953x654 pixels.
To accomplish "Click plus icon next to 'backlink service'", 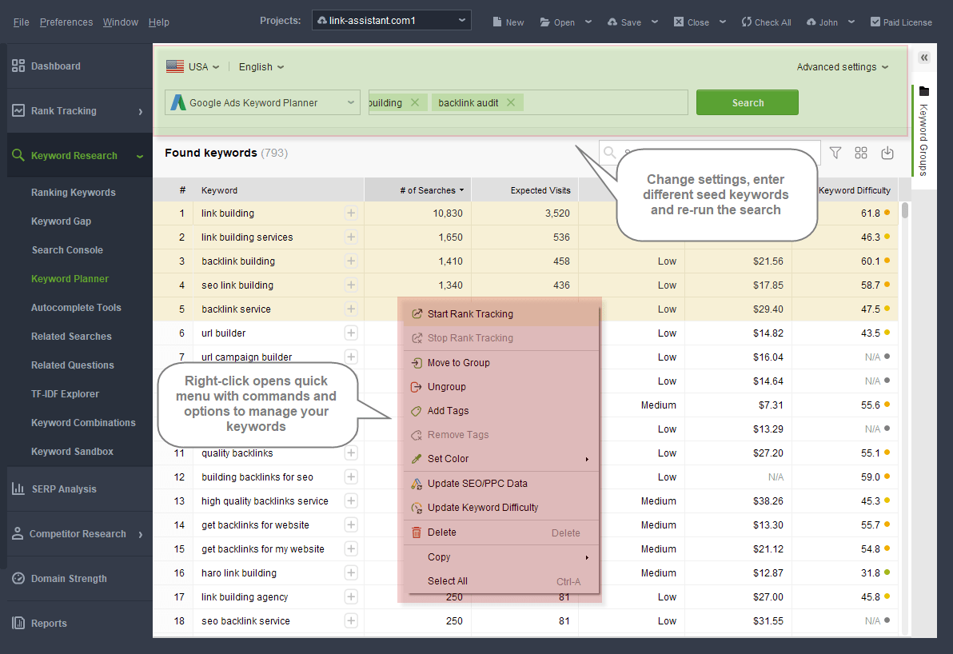I will coord(351,309).
